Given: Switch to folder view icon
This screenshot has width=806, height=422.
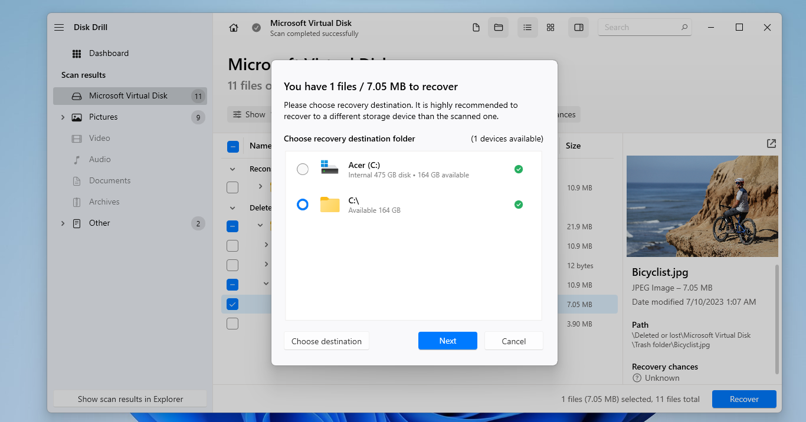Looking at the screenshot, I should [498, 27].
